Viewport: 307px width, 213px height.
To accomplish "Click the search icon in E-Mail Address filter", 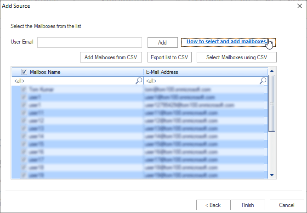I will pyautogui.click(x=263, y=81).
